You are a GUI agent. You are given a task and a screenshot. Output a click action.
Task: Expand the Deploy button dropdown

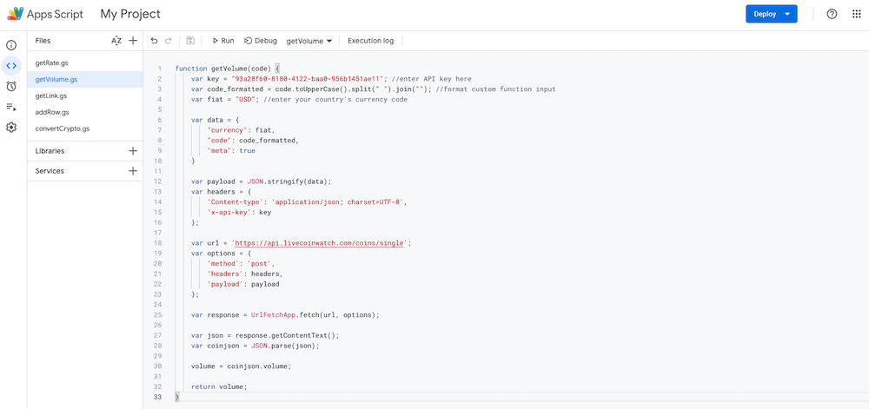coord(787,14)
